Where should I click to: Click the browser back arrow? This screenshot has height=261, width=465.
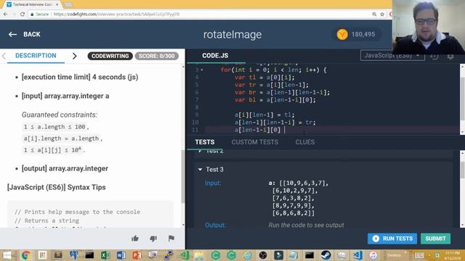[6, 14]
